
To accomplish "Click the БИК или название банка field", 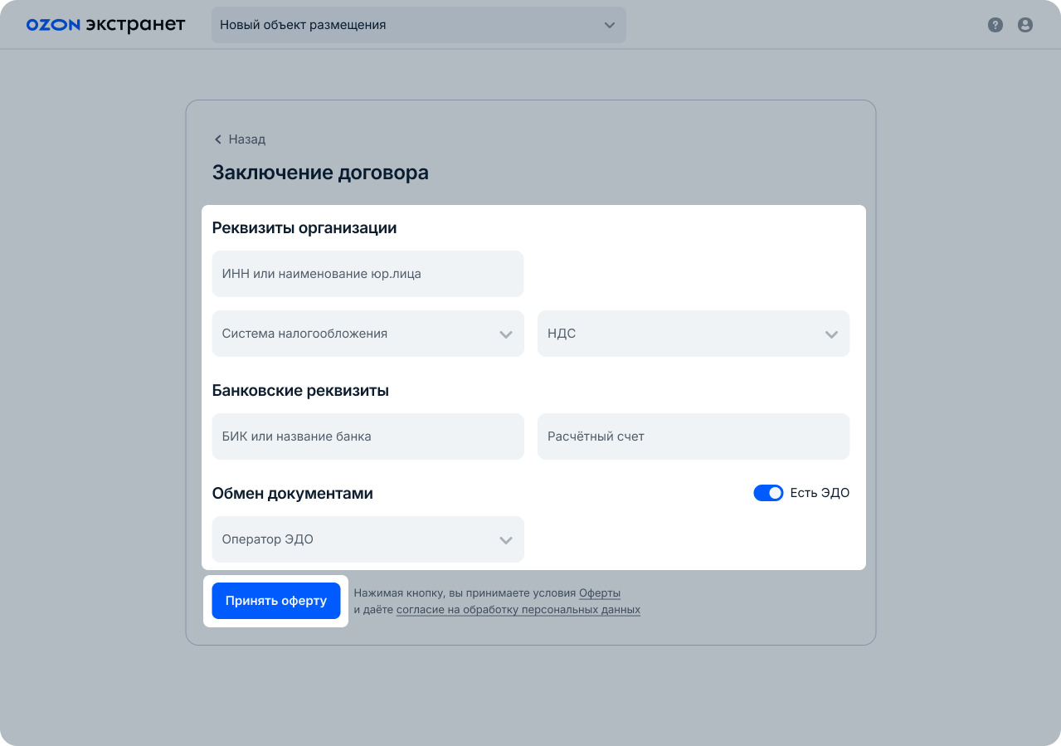I will tap(367, 436).
